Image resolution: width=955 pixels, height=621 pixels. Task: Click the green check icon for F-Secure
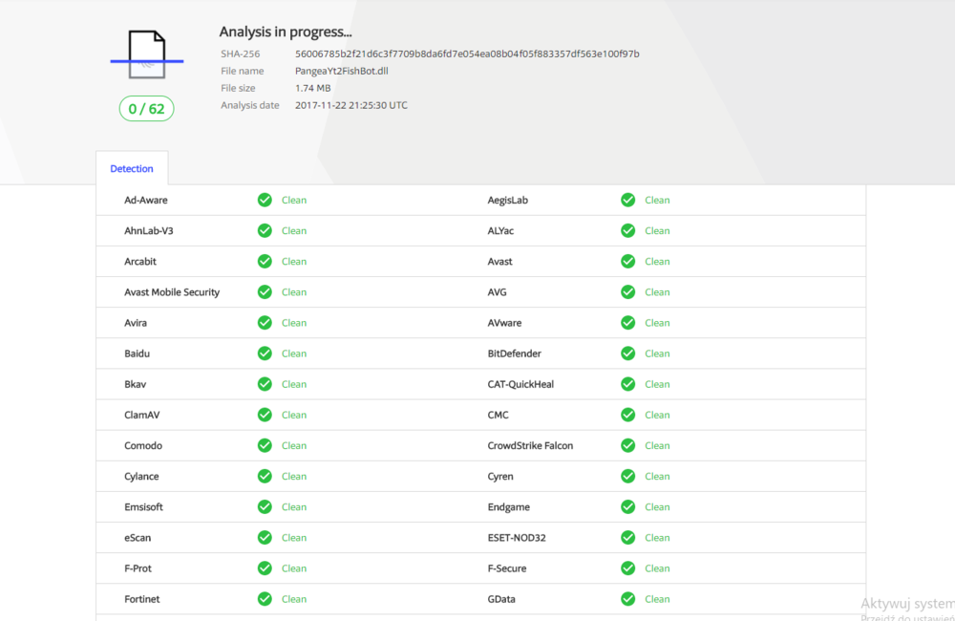pyautogui.click(x=628, y=568)
